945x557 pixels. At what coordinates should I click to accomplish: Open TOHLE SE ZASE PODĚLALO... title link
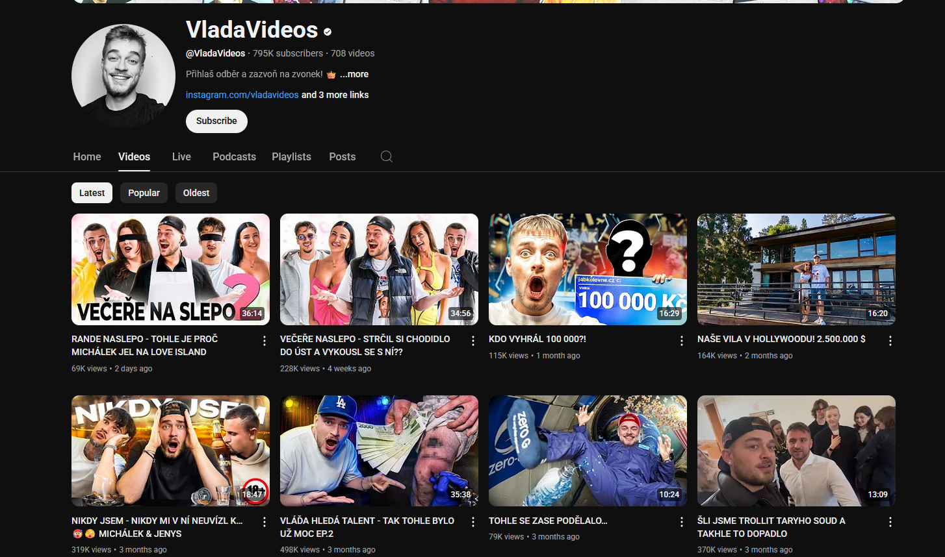[548, 521]
